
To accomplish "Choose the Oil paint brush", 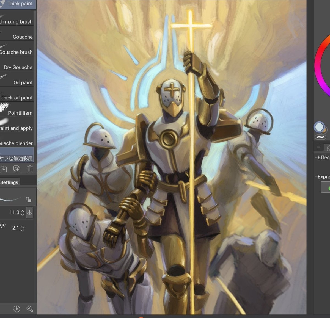I will 17,79.
